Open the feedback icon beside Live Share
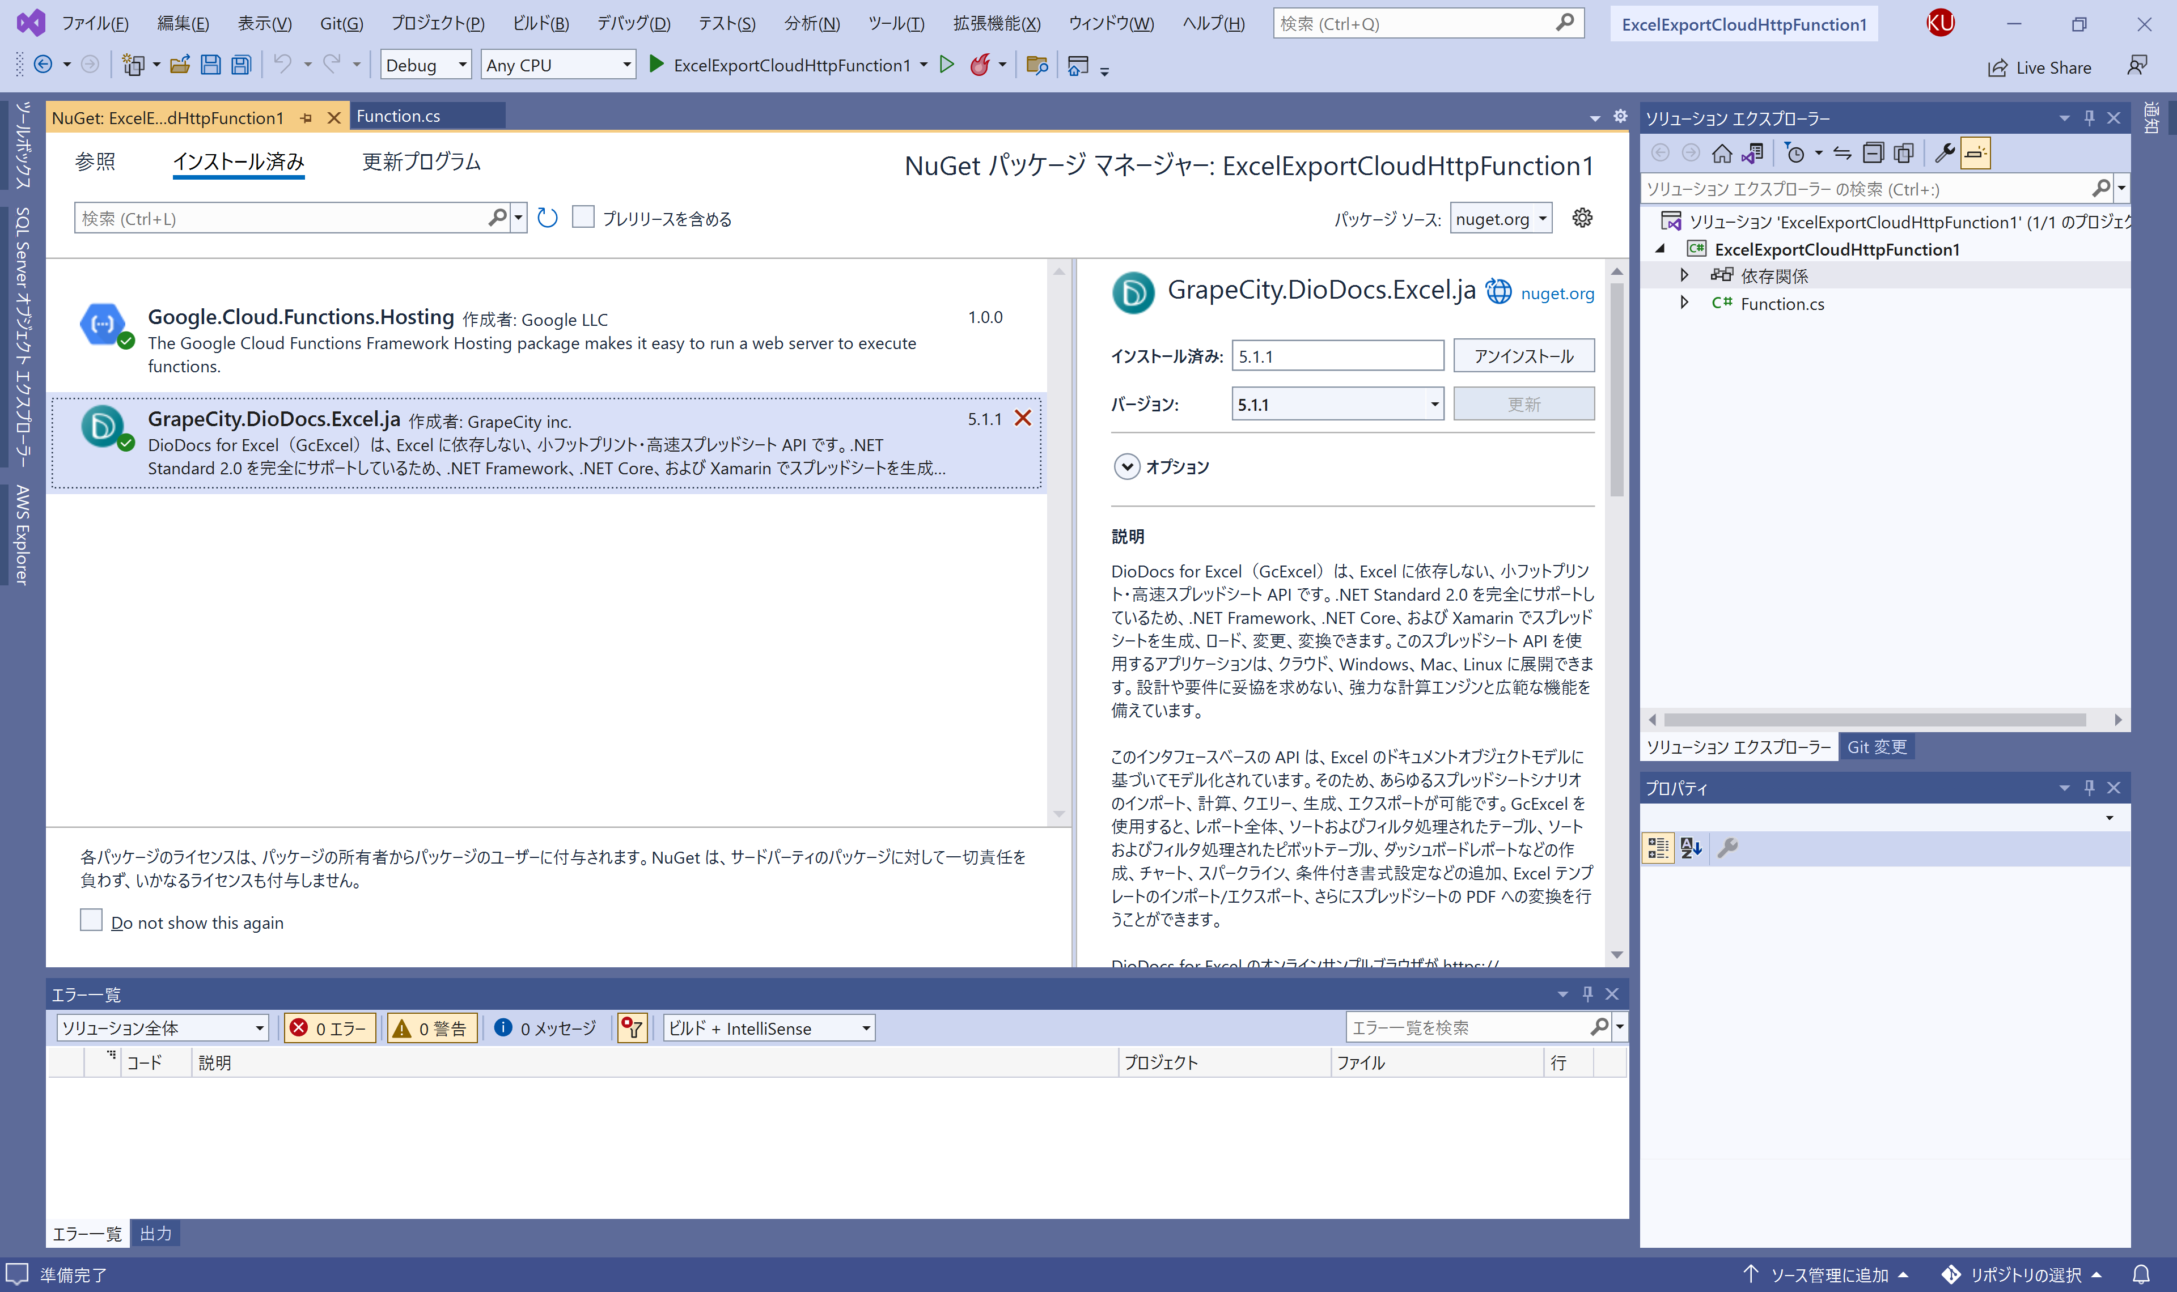Screen dimensions: 2177x1292 (2138, 65)
